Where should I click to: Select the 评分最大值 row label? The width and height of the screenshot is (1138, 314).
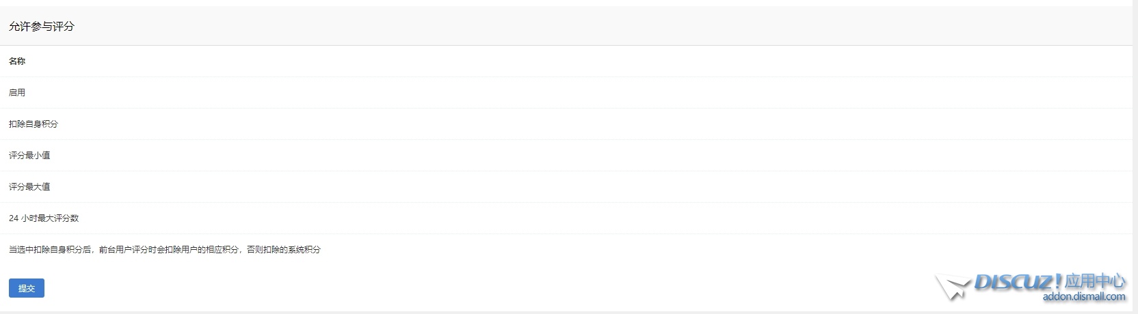pyautogui.click(x=29, y=187)
